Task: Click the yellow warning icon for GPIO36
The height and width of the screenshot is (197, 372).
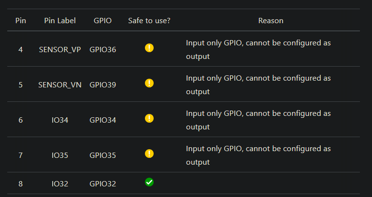Action: [149, 48]
